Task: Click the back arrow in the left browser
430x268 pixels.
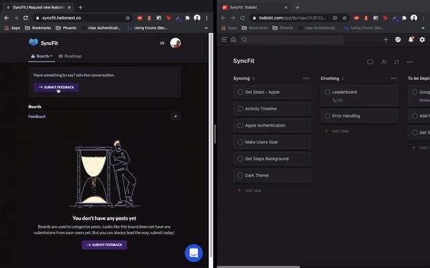Action: coord(7,18)
